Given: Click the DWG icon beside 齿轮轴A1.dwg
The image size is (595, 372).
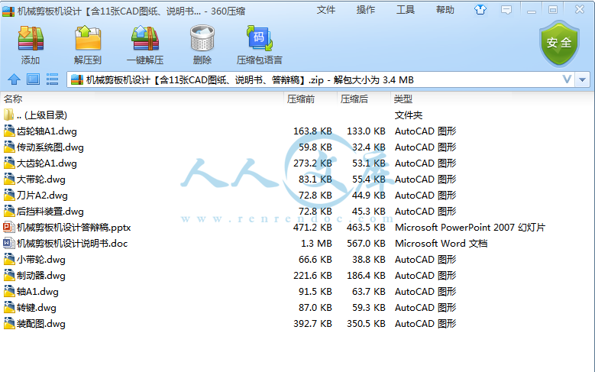Looking at the screenshot, I should pyautogui.click(x=8, y=131).
